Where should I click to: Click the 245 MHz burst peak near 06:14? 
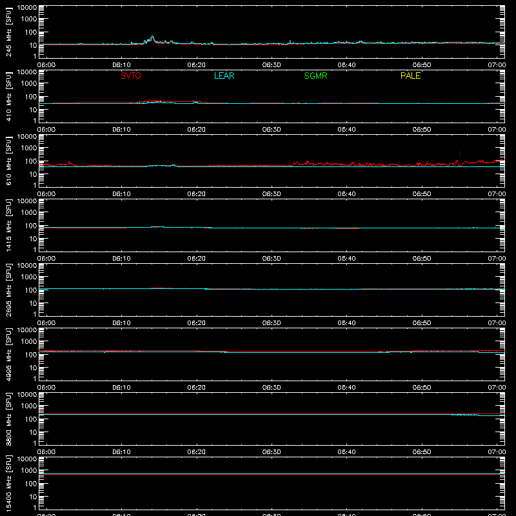(x=152, y=37)
